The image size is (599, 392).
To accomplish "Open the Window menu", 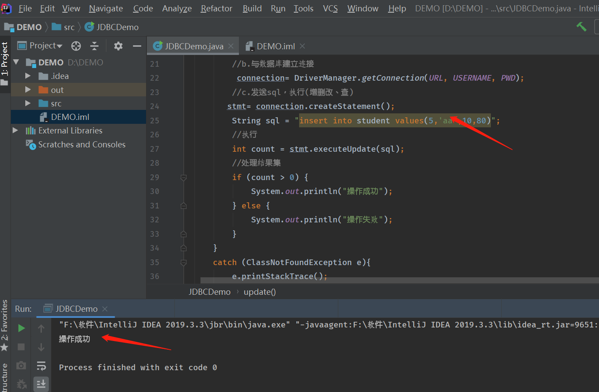I will (363, 8).
